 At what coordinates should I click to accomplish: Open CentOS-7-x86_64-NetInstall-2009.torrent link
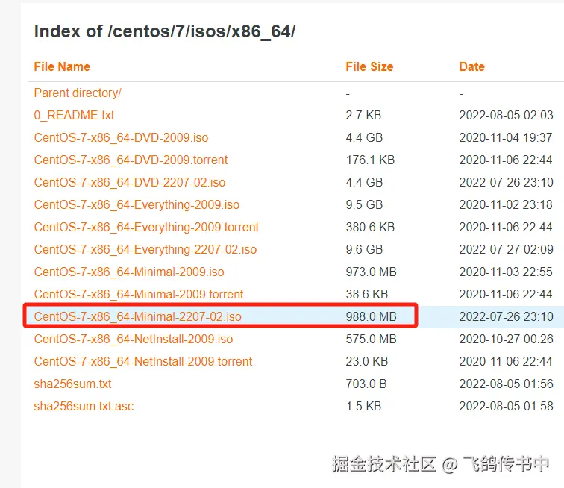click(x=143, y=361)
